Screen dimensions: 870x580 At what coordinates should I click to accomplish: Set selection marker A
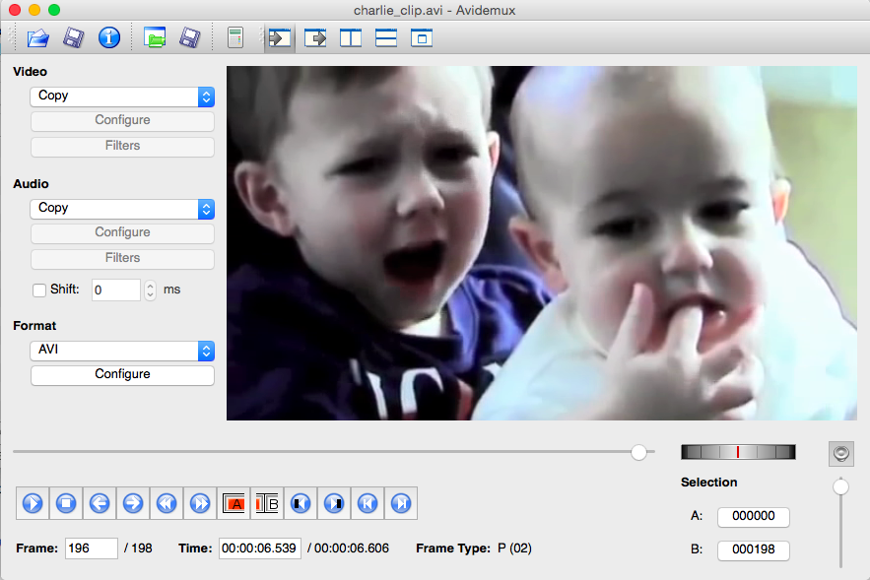[x=234, y=503]
